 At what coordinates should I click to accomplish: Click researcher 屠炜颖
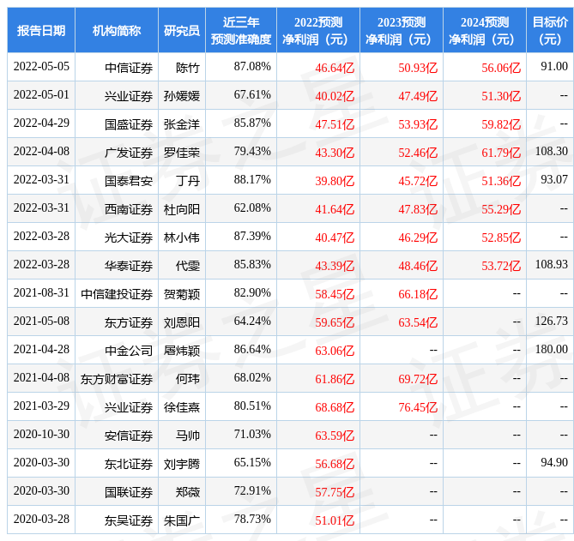tap(182, 351)
